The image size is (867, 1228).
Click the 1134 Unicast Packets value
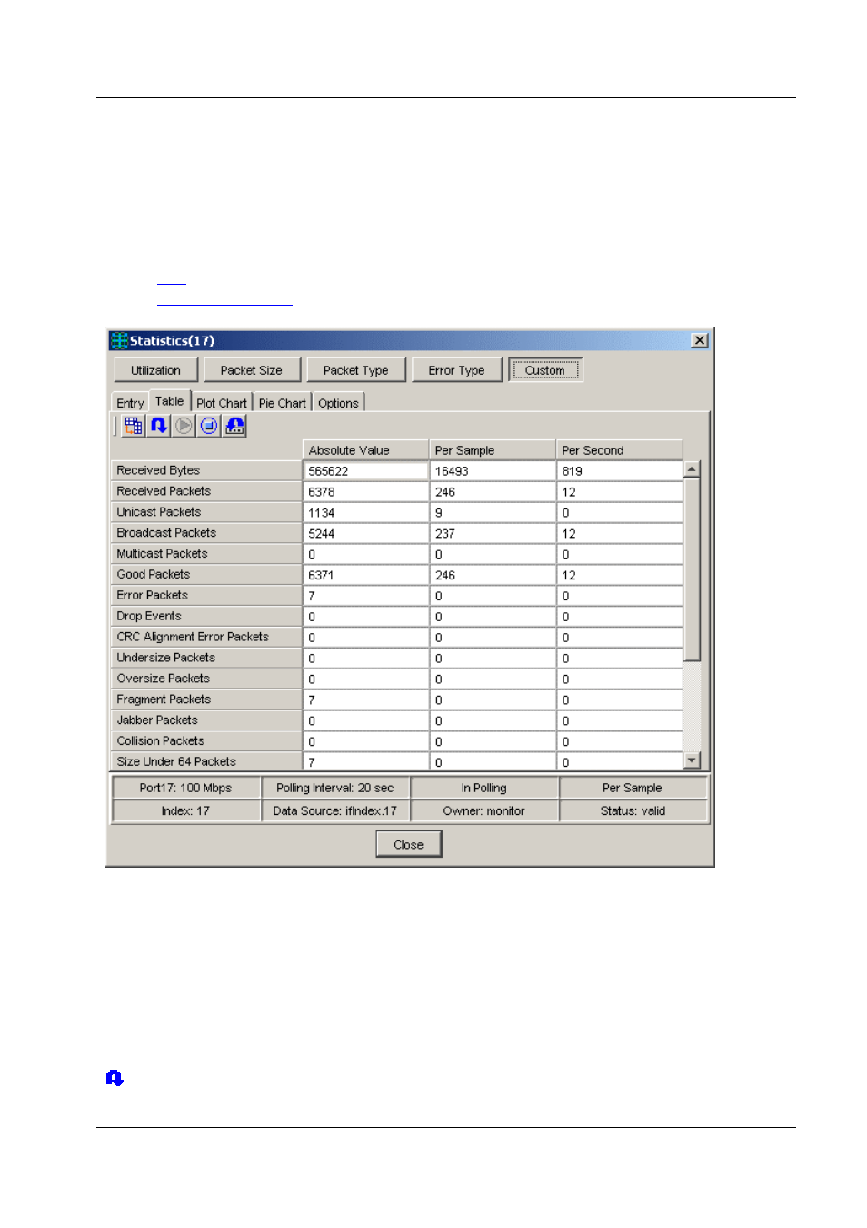[365, 513]
